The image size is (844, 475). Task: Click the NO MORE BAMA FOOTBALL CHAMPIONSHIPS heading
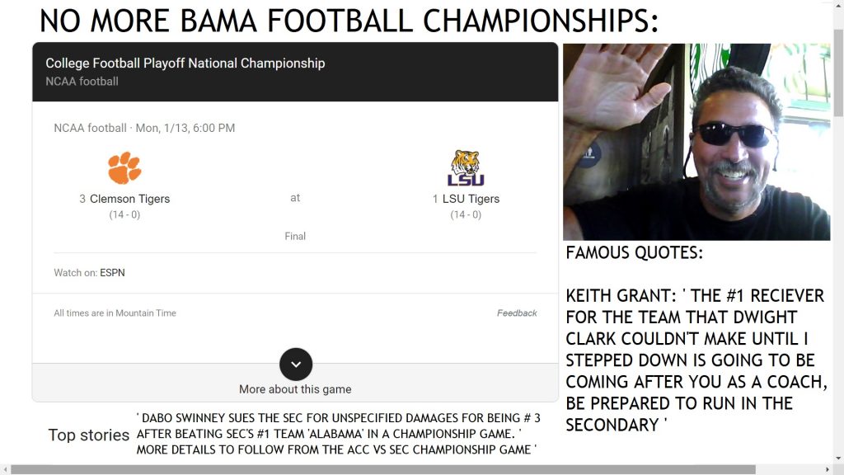click(349, 21)
